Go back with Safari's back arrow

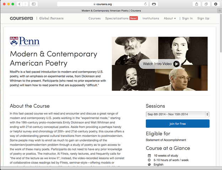point(20,4)
